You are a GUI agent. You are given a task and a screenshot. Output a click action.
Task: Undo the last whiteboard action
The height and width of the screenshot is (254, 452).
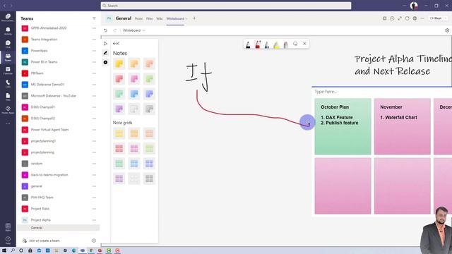[x=105, y=30]
